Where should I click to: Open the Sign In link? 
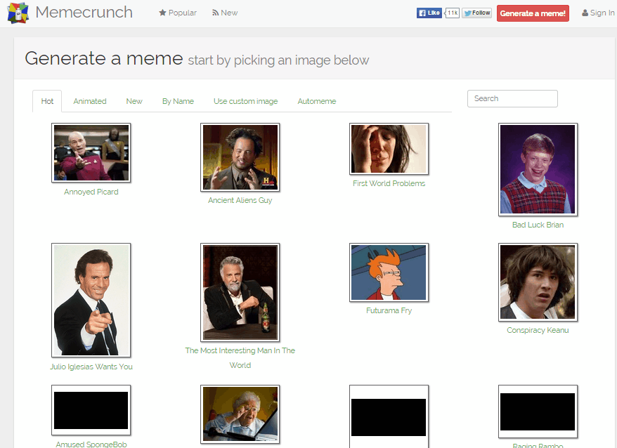598,13
